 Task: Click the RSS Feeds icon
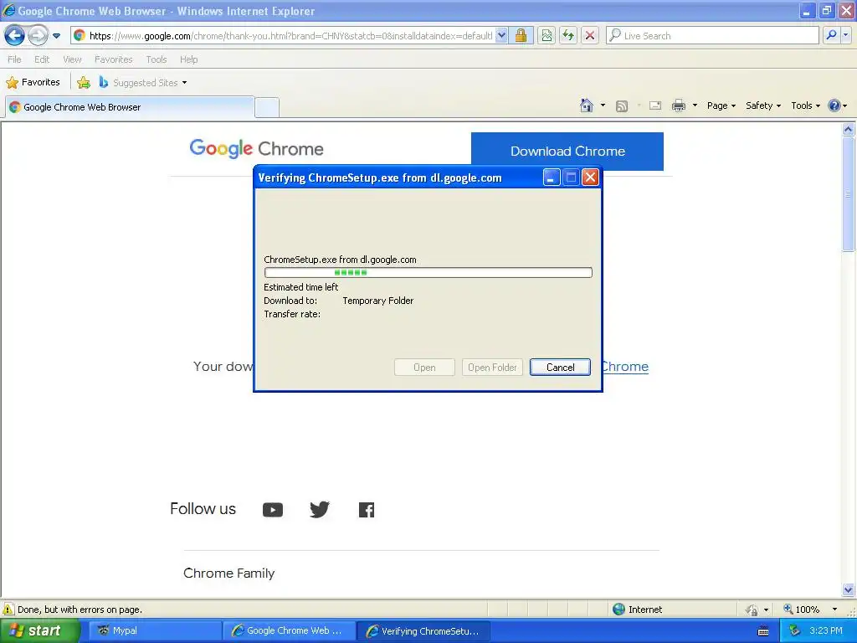622,106
